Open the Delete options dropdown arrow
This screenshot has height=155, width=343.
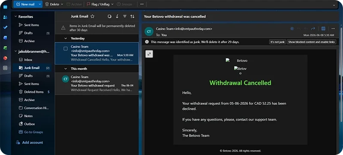pyautogui.click(x=62, y=4)
